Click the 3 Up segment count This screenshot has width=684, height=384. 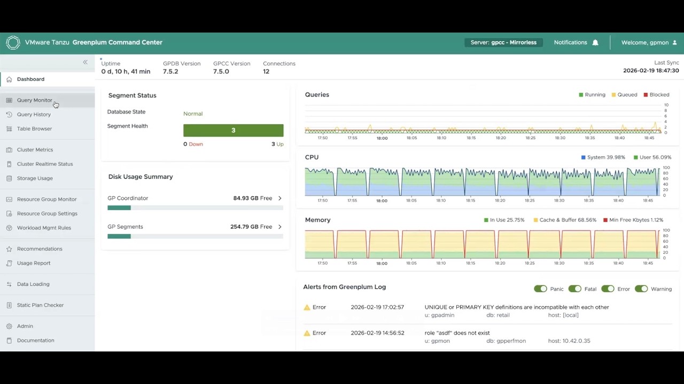[277, 145]
